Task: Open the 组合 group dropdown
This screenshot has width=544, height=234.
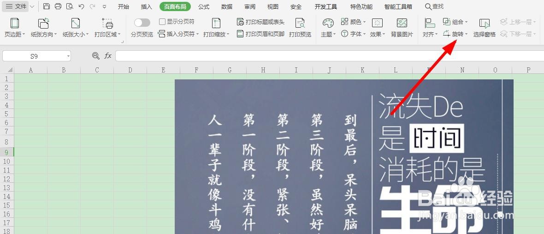Action: pyautogui.click(x=455, y=22)
